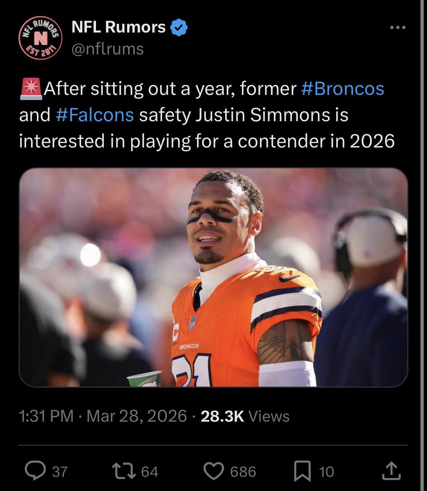Screen dimensions: 427x491
Task: View the 28.3K Views analytics
Action: (245, 416)
